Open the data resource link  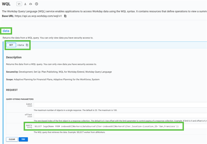tap(6, 31)
